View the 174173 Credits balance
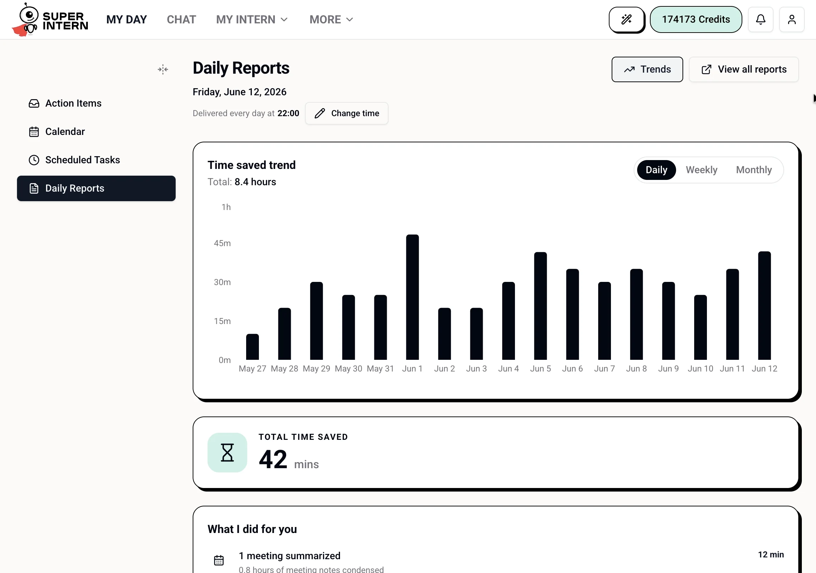The height and width of the screenshot is (573, 816). click(x=696, y=19)
